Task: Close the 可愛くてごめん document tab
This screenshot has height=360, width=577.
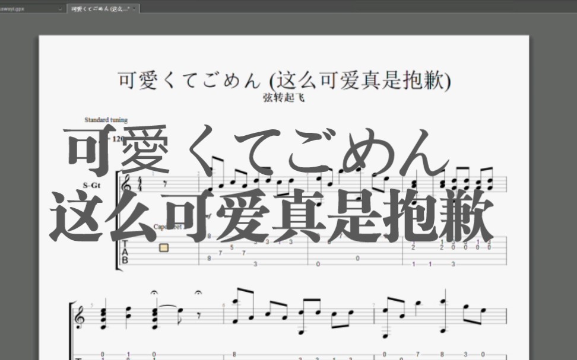Action: [134, 9]
